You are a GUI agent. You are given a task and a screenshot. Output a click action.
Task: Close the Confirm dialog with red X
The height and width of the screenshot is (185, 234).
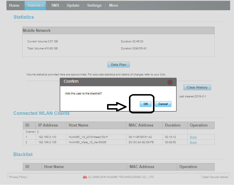click(170, 82)
